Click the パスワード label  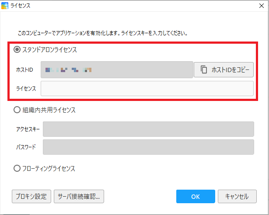pyautogui.click(x=26, y=147)
